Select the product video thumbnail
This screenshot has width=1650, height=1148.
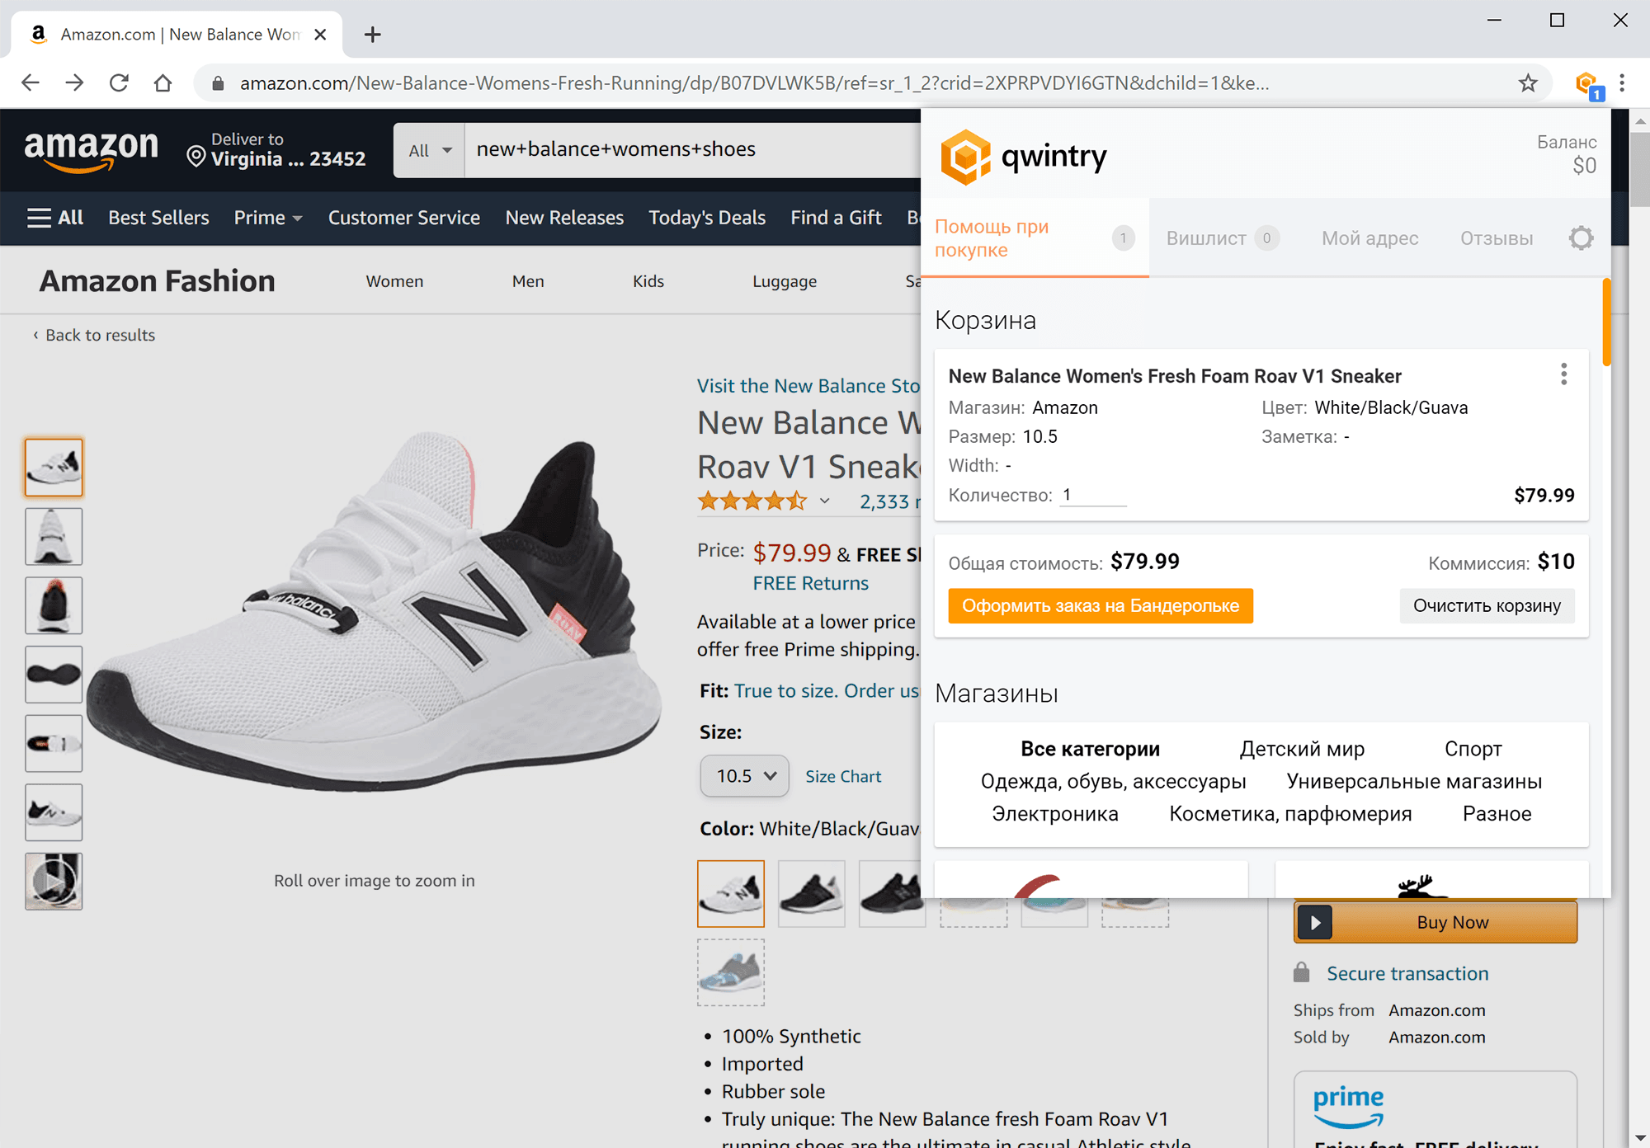54,882
